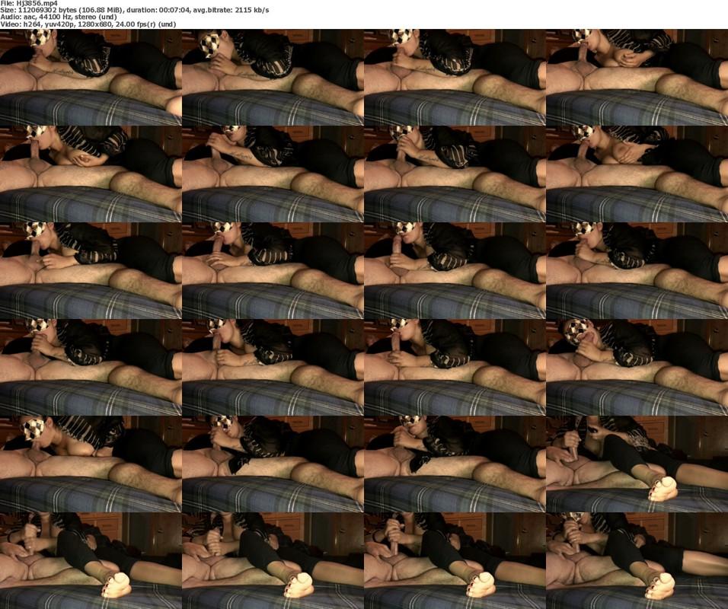Image resolution: width=728 pixels, height=609 pixels.
Task: Select the video line "h264, yuv420p, 1280x680"
Action: coord(65,24)
